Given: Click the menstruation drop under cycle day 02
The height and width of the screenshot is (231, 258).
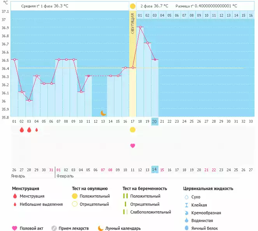Looking at the screenshot, I should [x=22, y=130].
